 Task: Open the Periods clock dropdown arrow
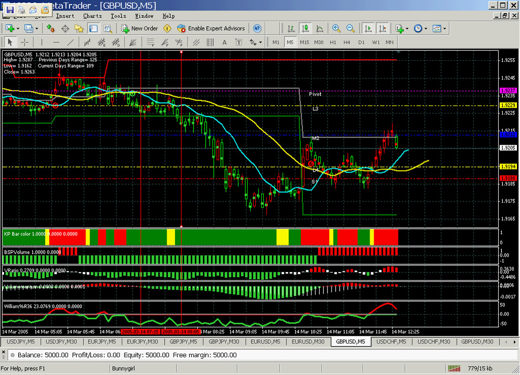tap(426, 28)
